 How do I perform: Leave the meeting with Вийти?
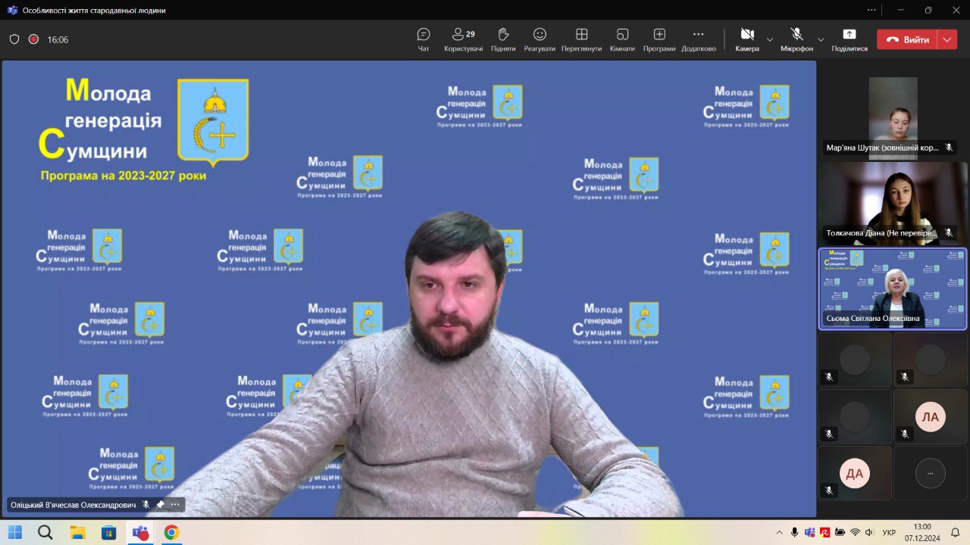[907, 39]
